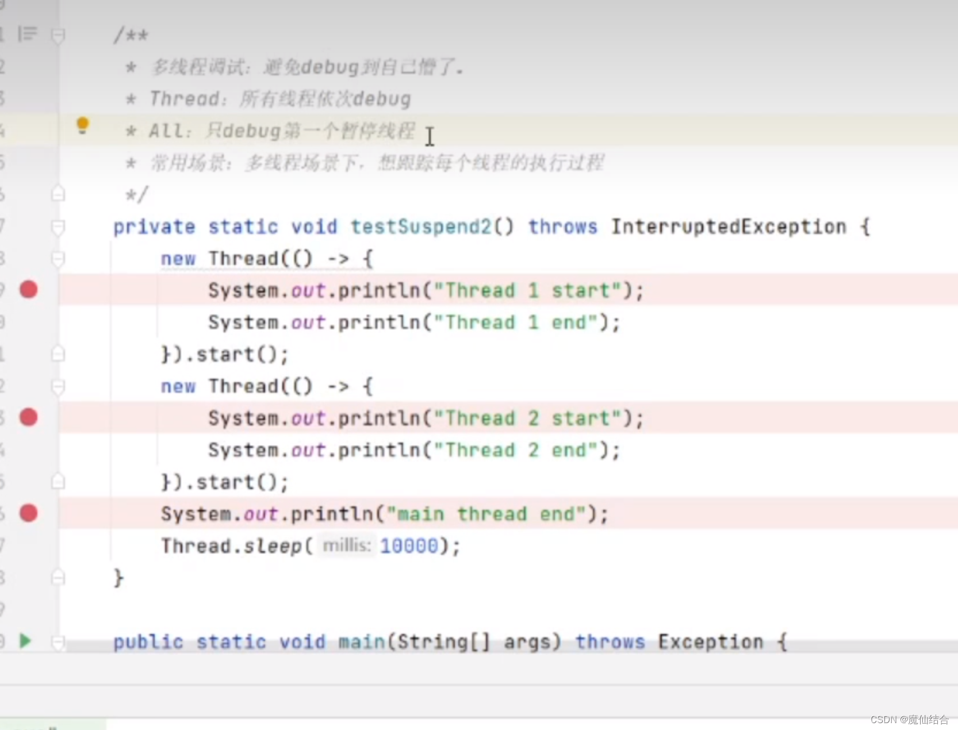Collapse the main method fold marker
The image size is (958, 730).
[x=58, y=641]
